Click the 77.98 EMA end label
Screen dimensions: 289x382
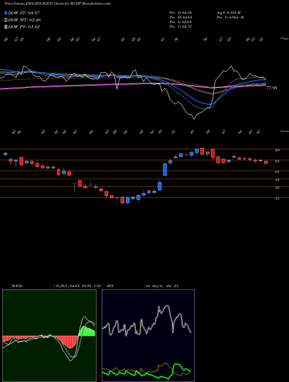(x=272, y=88)
